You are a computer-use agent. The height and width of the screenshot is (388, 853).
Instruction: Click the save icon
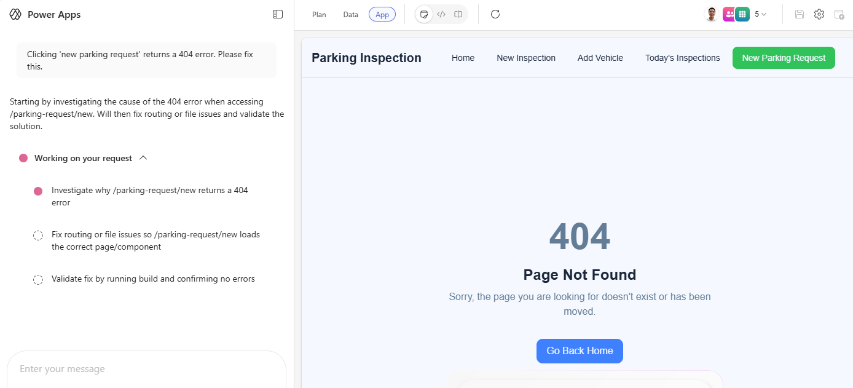800,14
